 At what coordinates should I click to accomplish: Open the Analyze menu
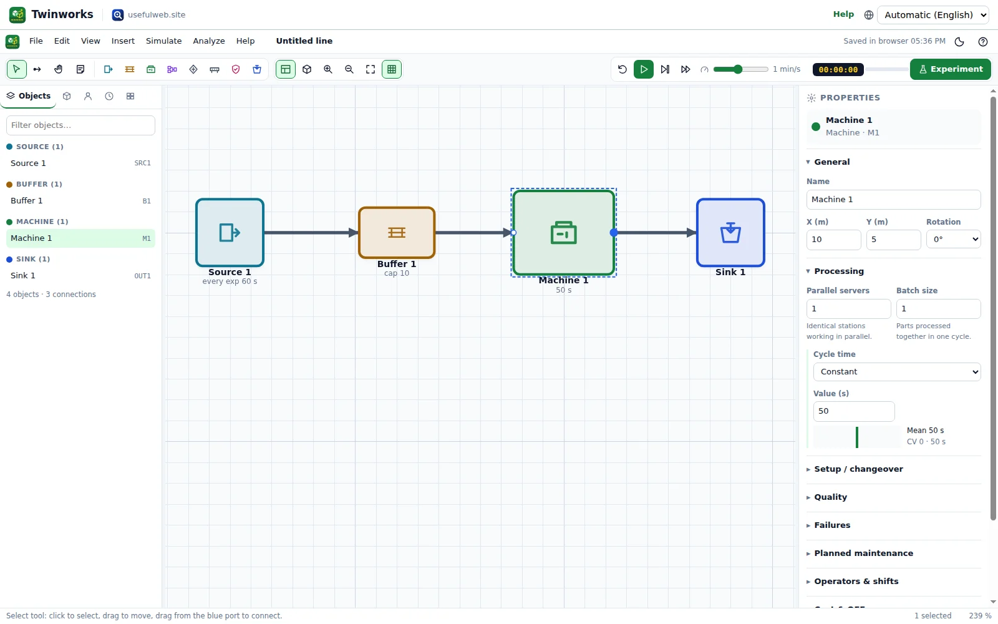(x=209, y=41)
